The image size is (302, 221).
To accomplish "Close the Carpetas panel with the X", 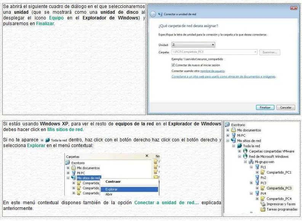I will 147,156.
